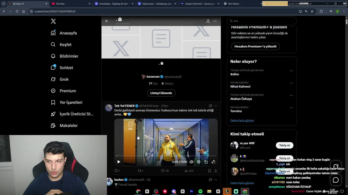Like the Tek Yol FENER tweet
The image size is (348, 195).
tap(165, 171)
